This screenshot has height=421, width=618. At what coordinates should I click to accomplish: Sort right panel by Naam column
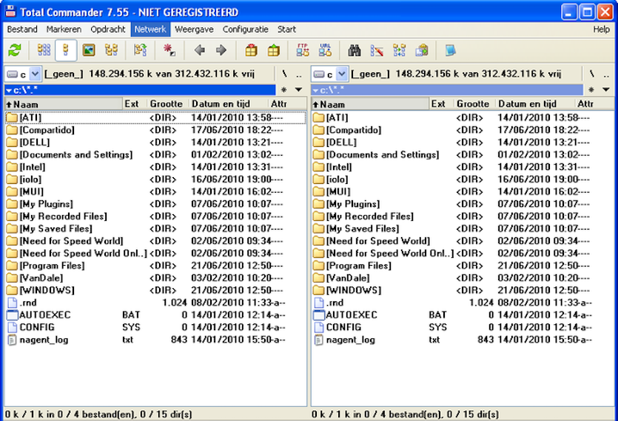tap(370, 104)
